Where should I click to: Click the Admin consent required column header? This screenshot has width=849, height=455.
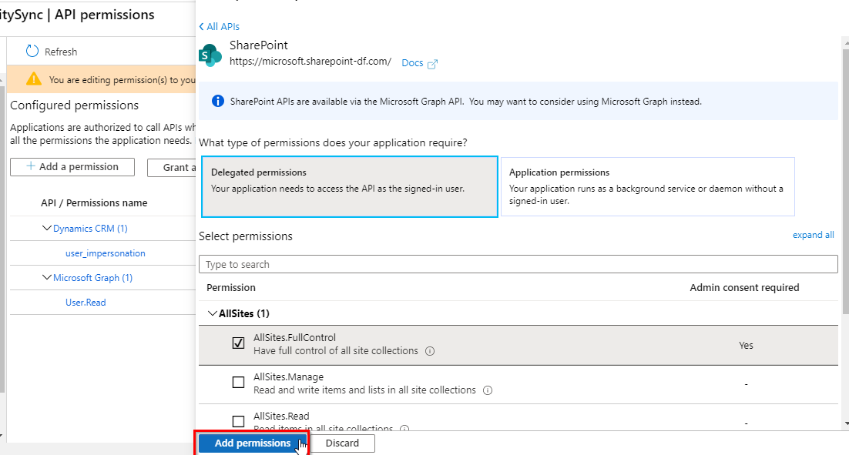point(744,287)
